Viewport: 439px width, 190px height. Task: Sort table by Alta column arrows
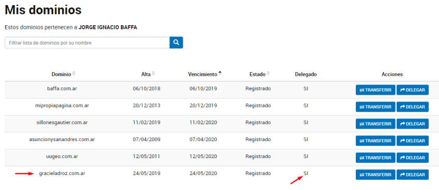click(153, 74)
